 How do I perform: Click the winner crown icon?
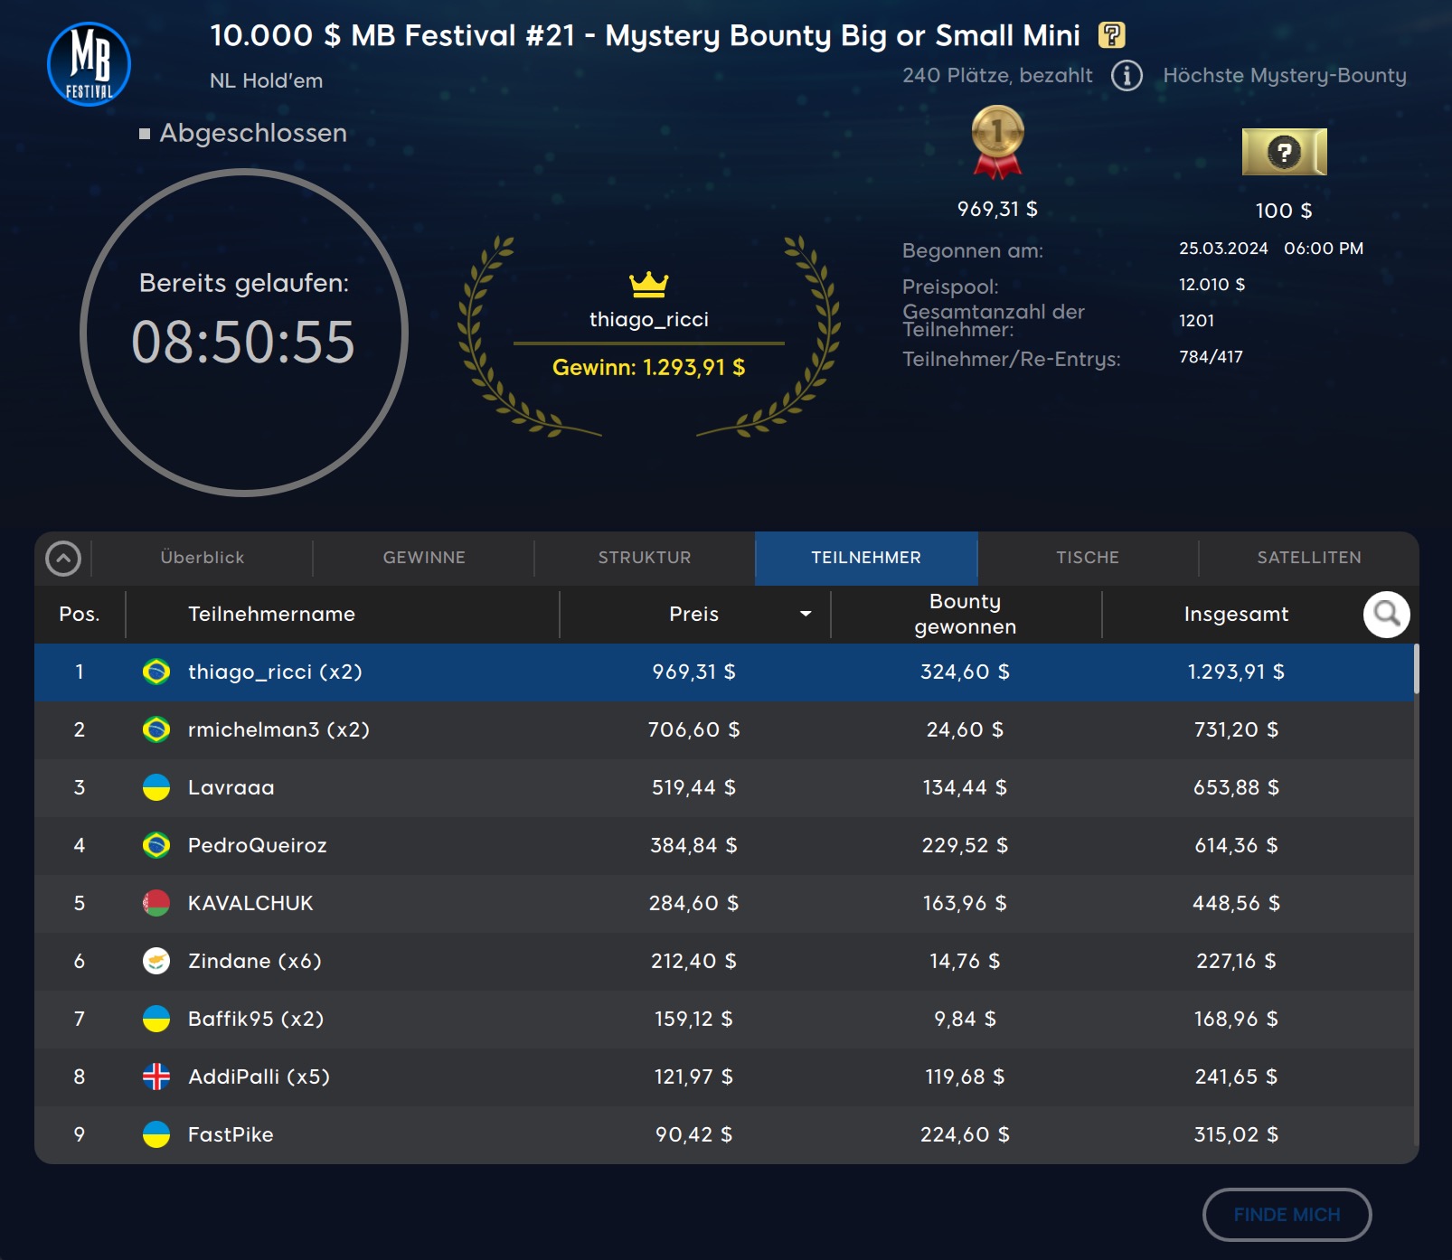[x=648, y=285]
